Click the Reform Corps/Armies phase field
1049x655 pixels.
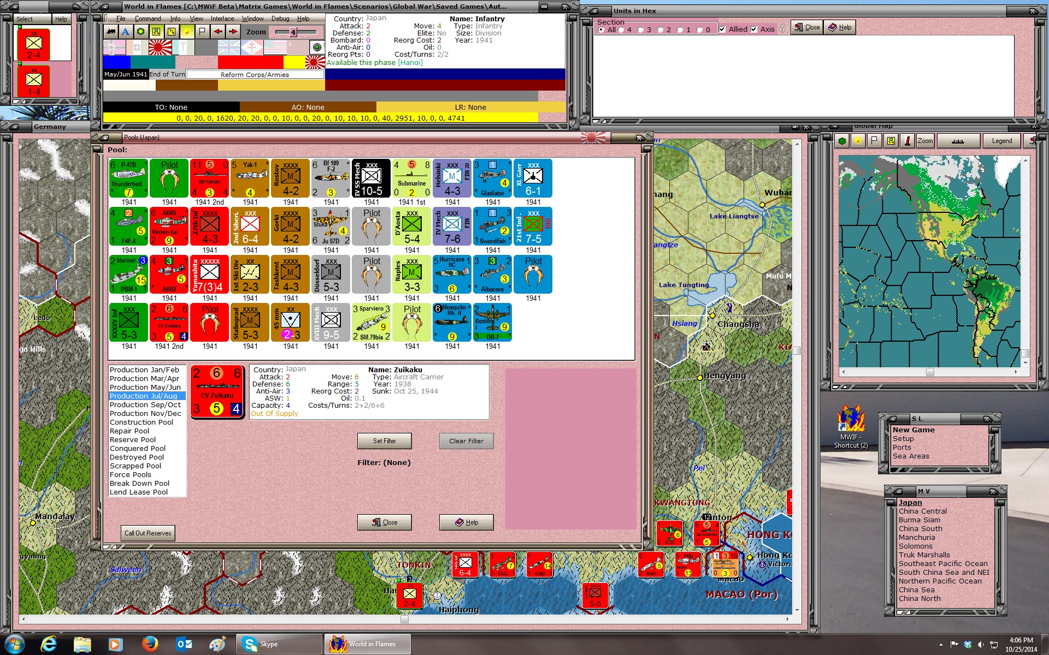(x=255, y=75)
